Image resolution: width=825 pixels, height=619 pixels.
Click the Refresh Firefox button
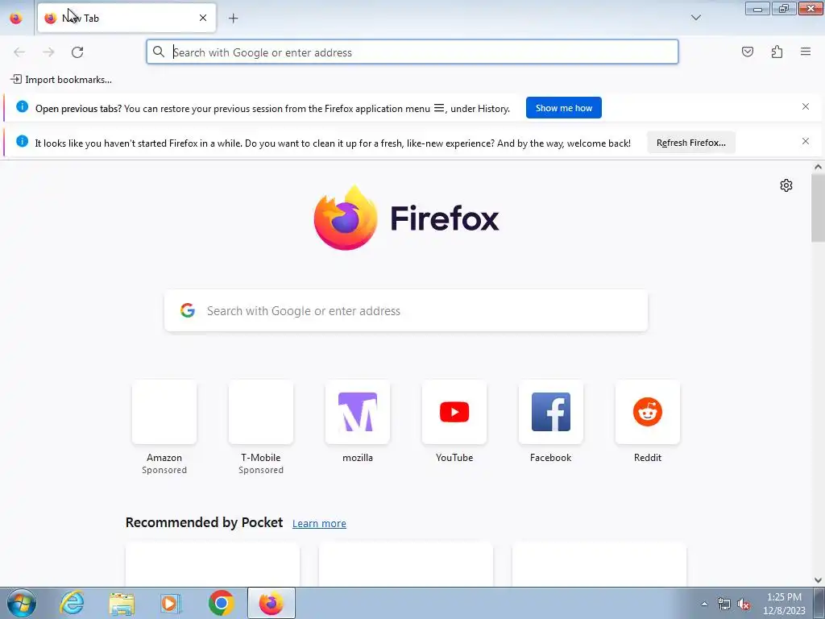(x=690, y=143)
